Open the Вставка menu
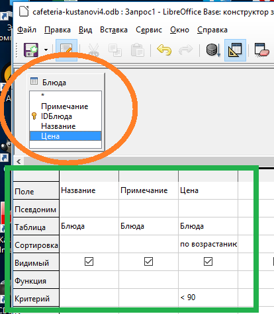Image resolution: width=274 pixels, height=314 pixels. click(114, 30)
